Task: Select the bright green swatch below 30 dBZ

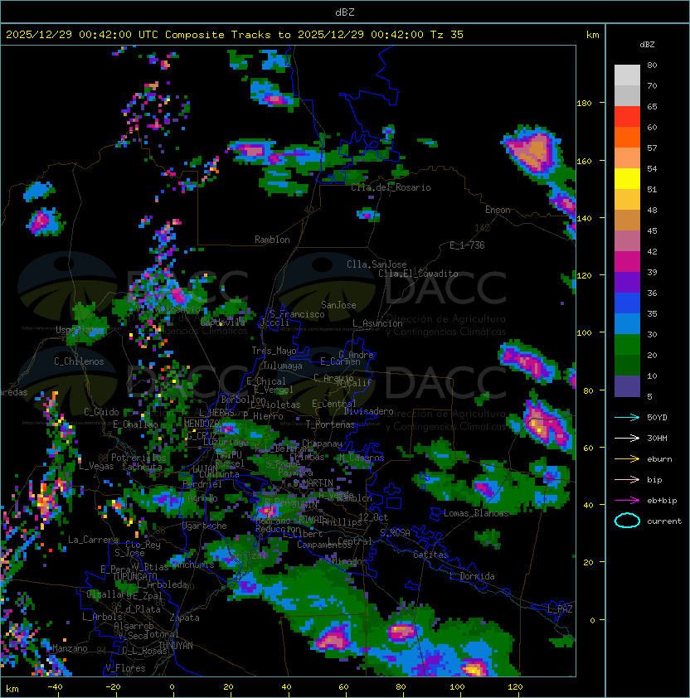Action: (x=627, y=345)
